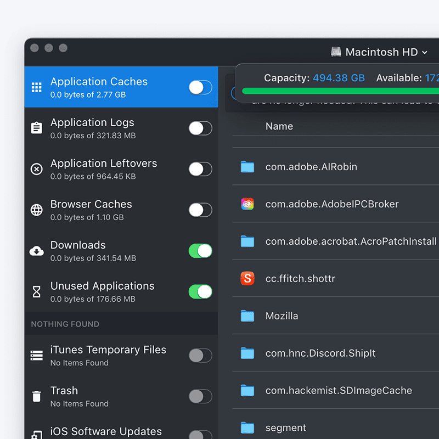
Task: Click the segment folder icon
Action: point(247,427)
